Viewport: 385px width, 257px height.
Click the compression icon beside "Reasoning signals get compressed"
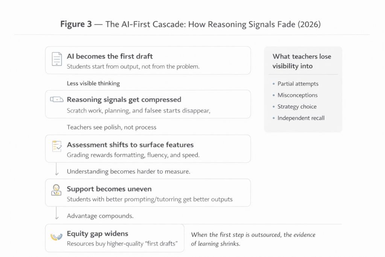(56, 100)
